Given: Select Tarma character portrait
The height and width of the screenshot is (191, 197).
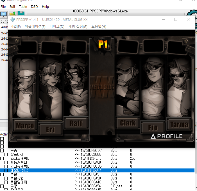Looking at the screenshot, I should click(x=179, y=86).
